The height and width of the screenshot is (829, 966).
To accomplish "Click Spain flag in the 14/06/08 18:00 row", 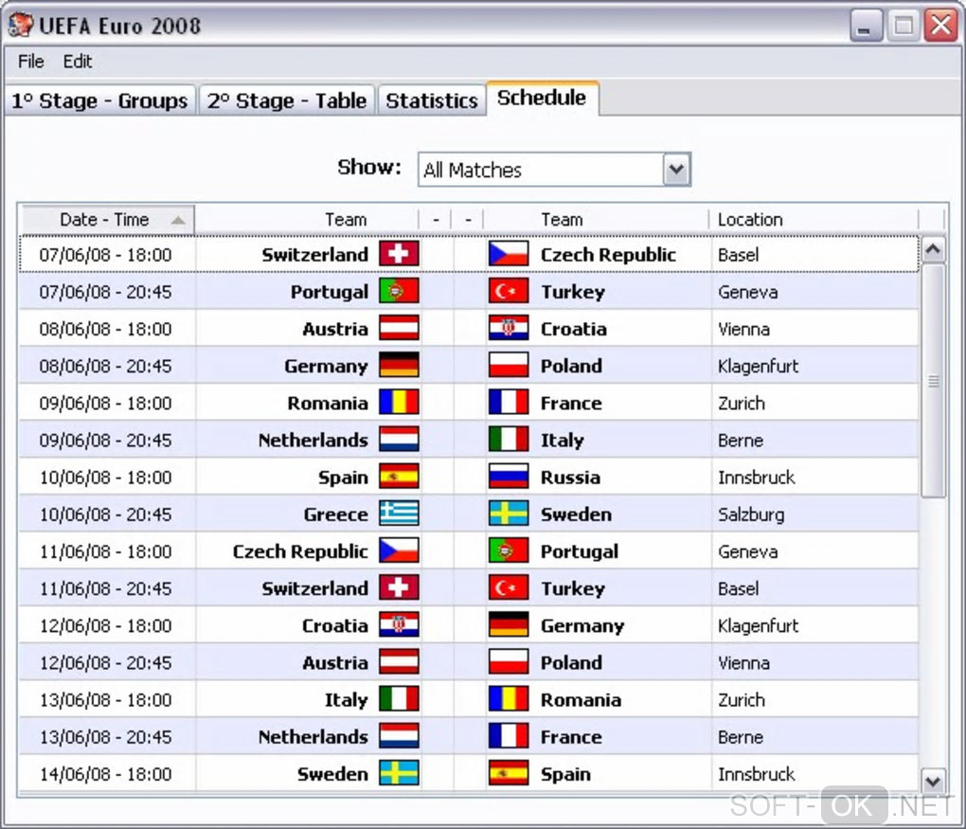I will click(509, 773).
